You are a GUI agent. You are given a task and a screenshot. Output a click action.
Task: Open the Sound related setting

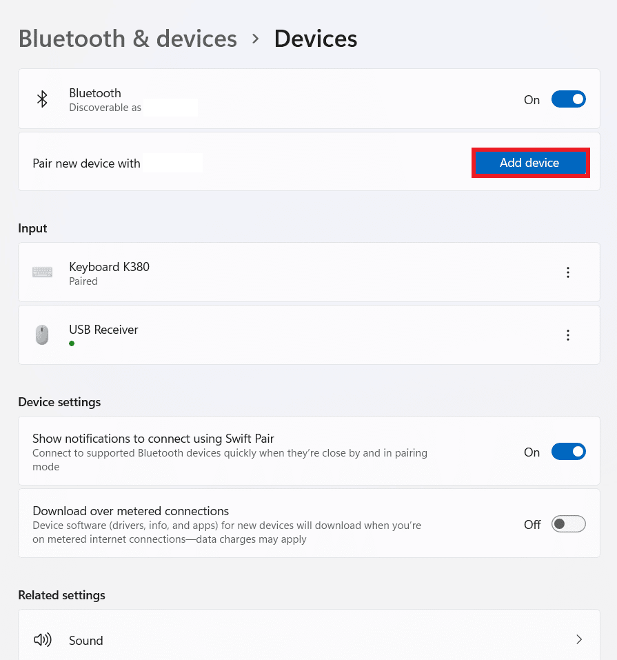[x=309, y=636]
